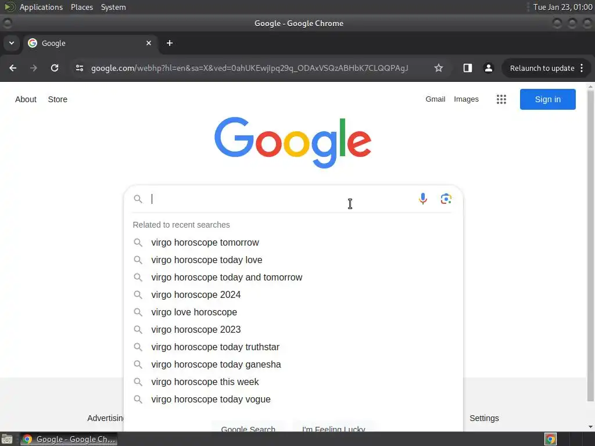Select suggestion virgo horoscope today ganesha

click(293, 365)
